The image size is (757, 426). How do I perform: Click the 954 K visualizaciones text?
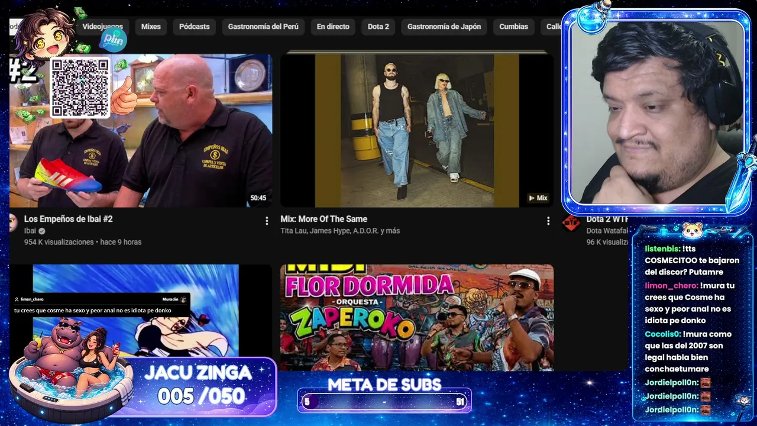click(x=59, y=242)
